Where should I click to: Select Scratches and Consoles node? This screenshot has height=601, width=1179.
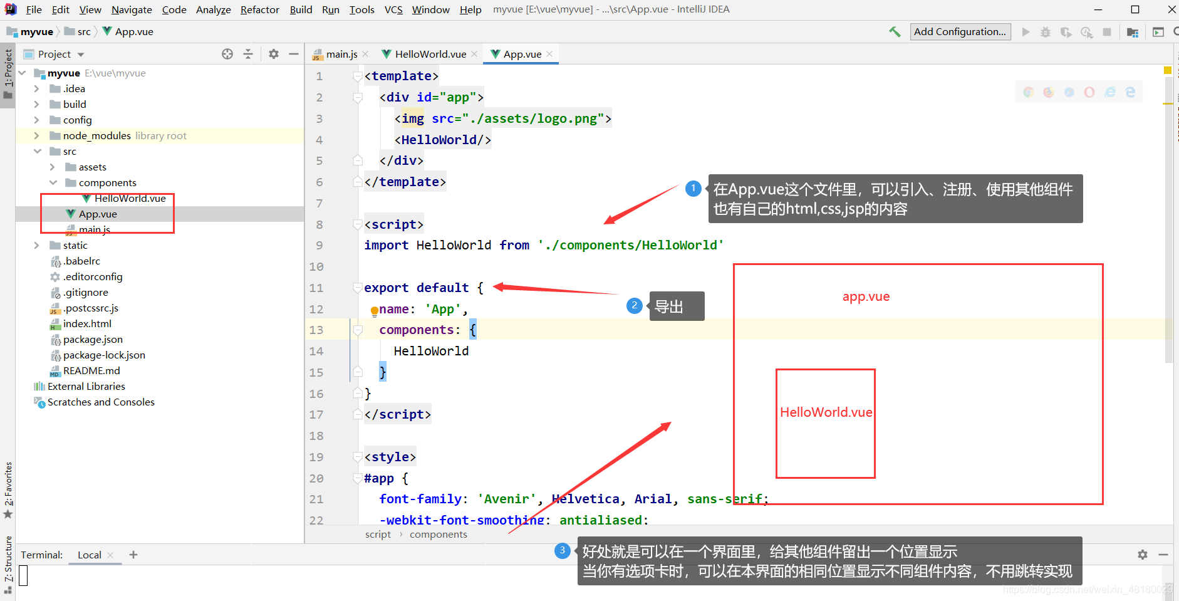tap(101, 402)
